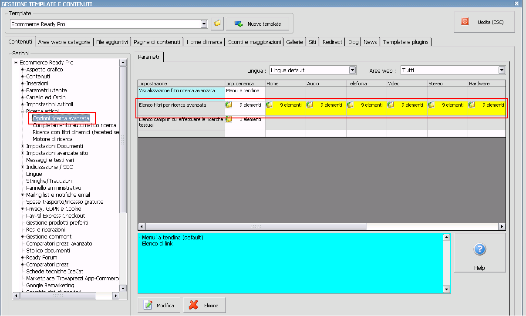Click the blue Help question mark icon
526x316 pixels.
(479, 249)
